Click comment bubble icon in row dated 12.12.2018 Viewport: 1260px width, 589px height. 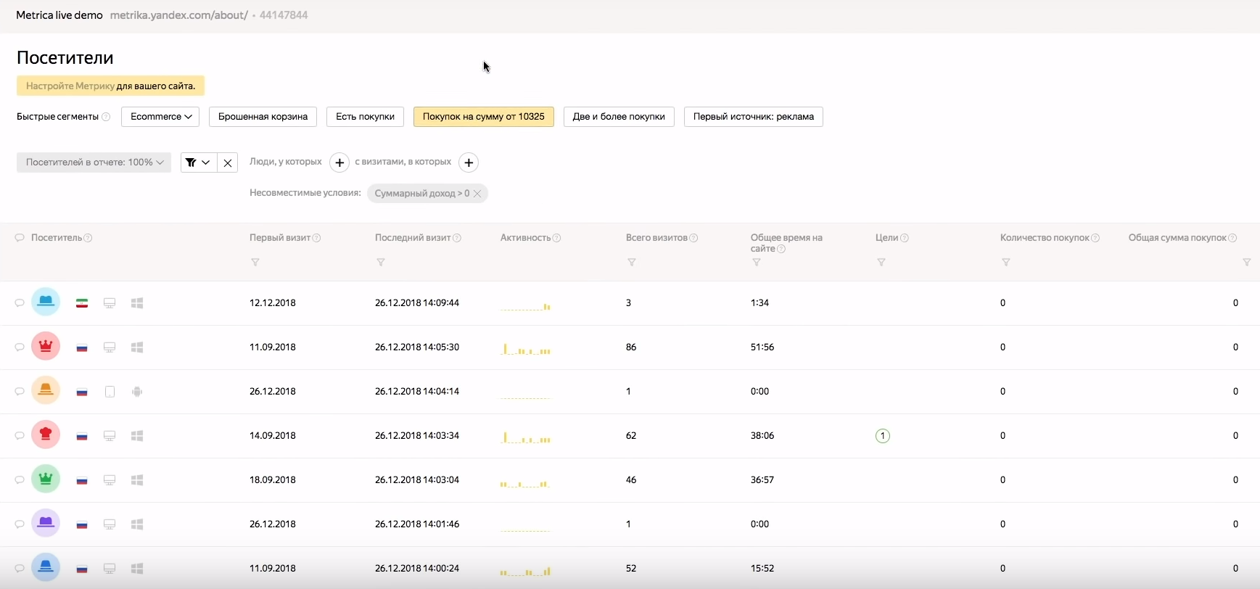20,303
